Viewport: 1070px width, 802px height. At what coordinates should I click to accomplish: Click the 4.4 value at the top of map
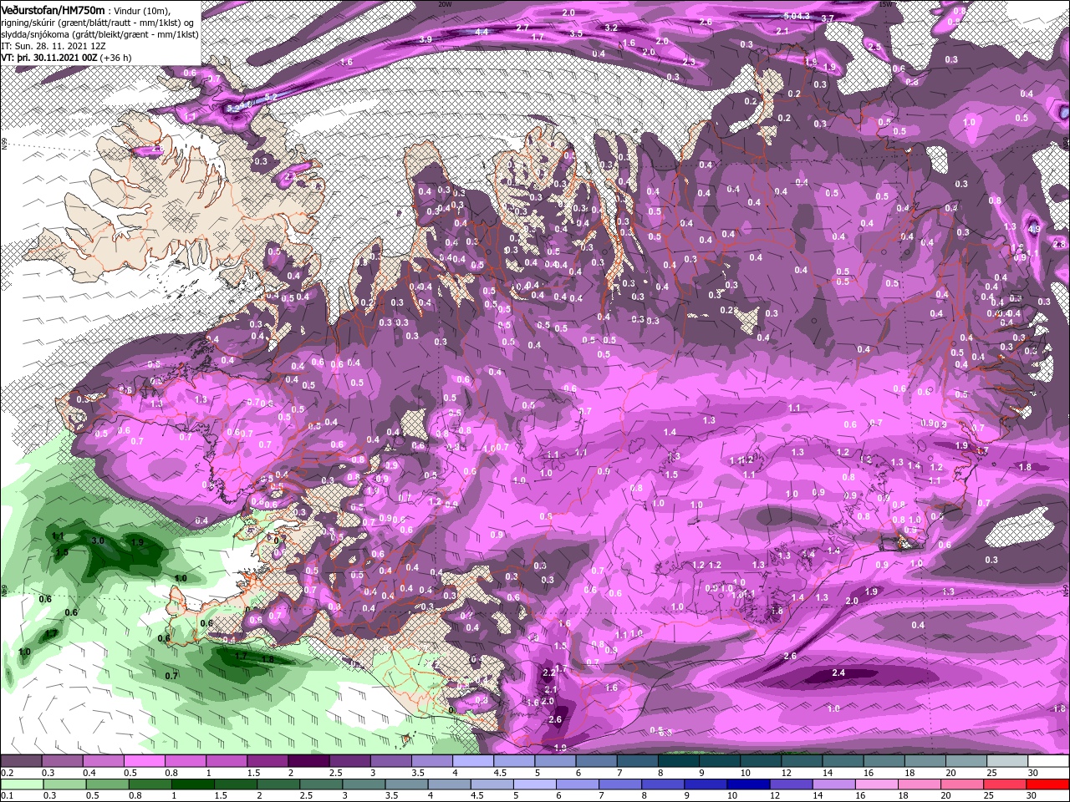tap(481, 32)
